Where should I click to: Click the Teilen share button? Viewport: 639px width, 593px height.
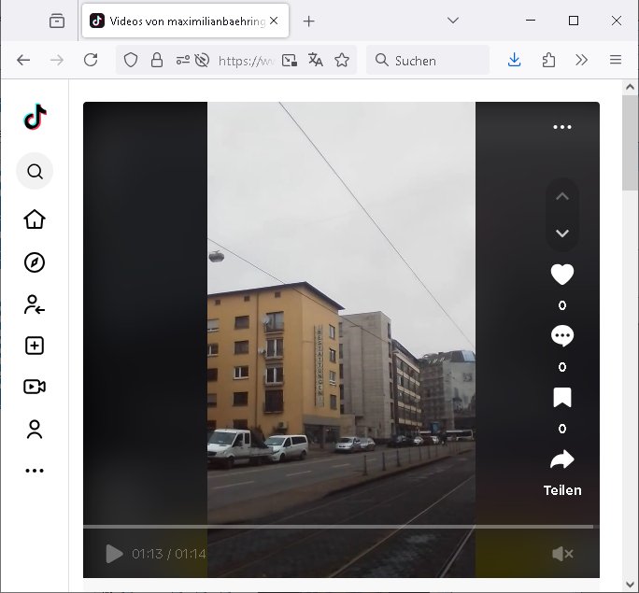click(561, 471)
